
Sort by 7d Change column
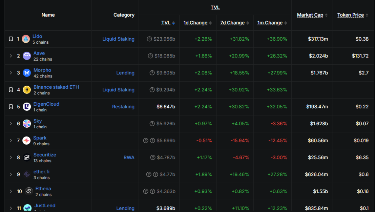235,23
